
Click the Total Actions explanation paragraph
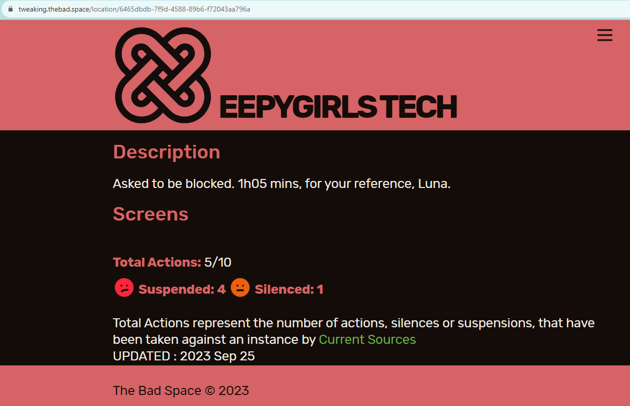354,331
